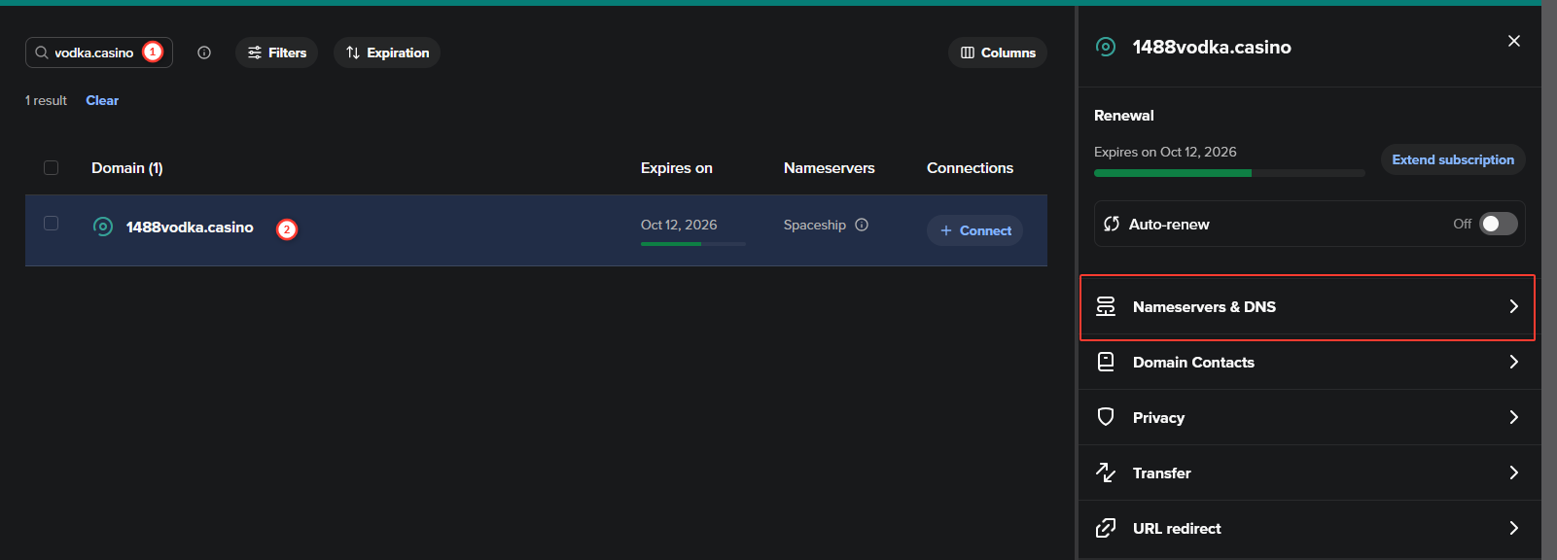
Task: Click the Extend subscription button
Action: (x=1452, y=159)
